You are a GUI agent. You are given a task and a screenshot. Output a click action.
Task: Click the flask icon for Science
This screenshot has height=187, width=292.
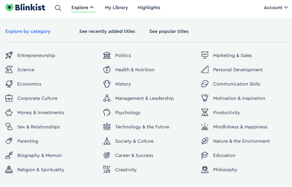tap(9, 70)
